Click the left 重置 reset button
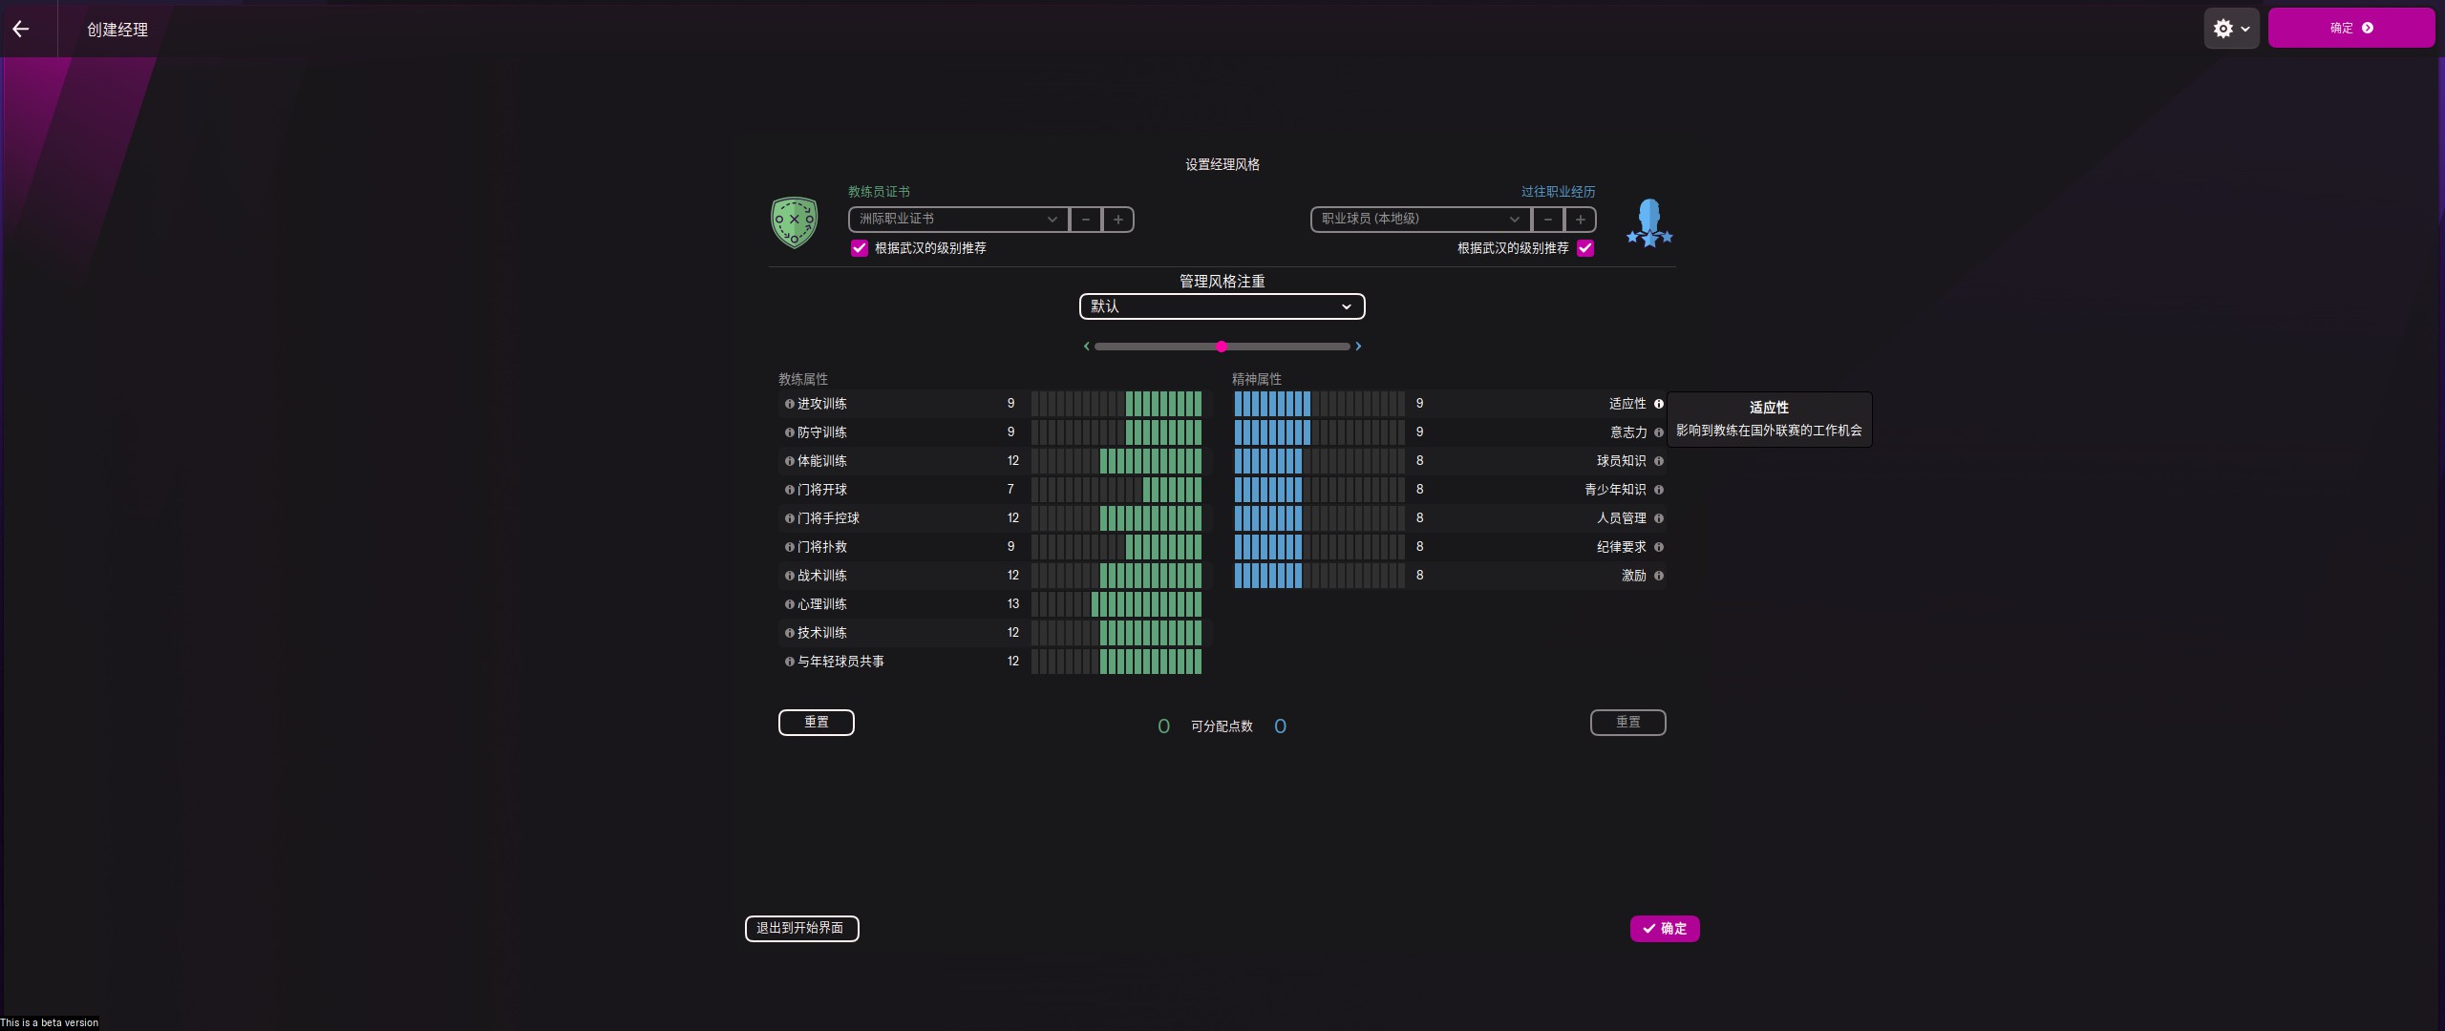The height and width of the screenshot is (1031, 2445). pos(816,723)
